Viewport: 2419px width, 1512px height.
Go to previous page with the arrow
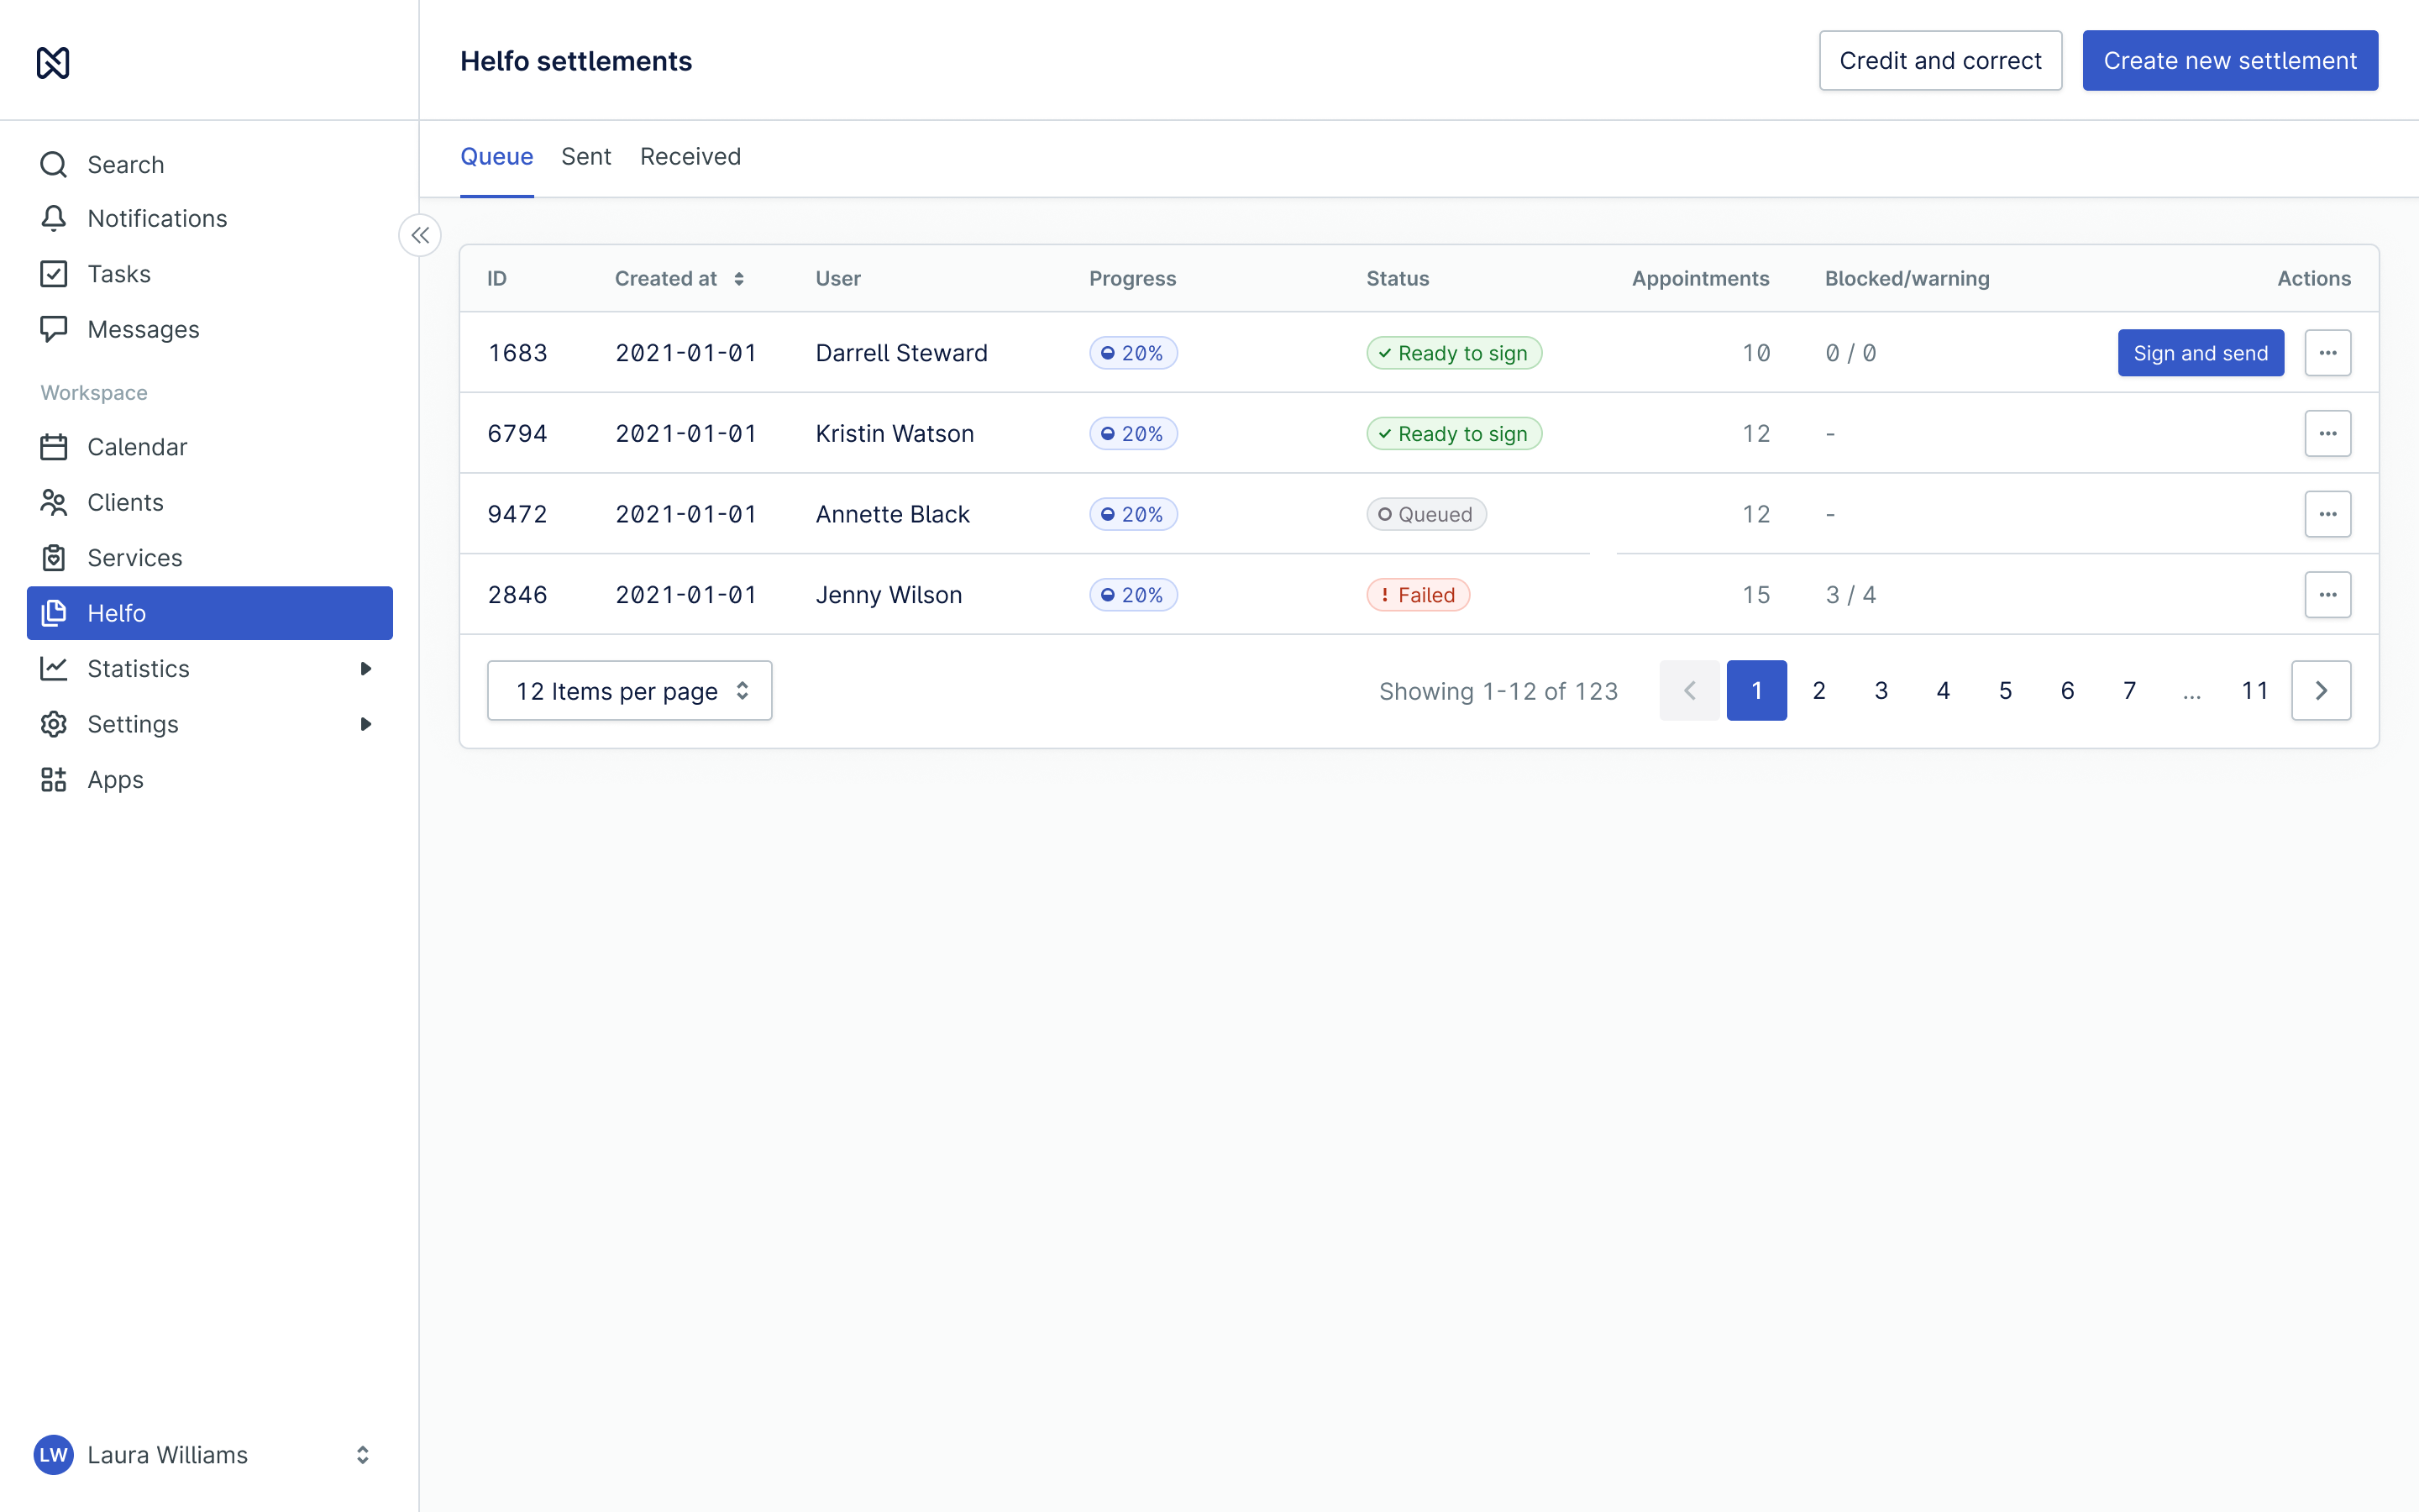tap(1689, 691)
